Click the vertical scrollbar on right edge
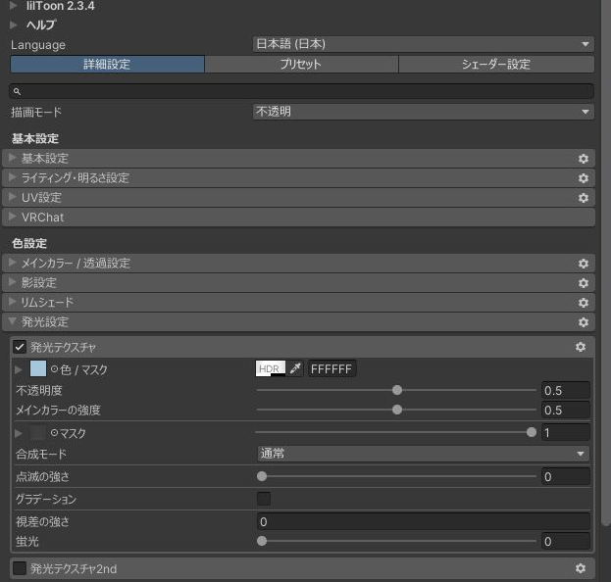Image resolution: width=611 pixels, height=582 pixels. [606, 263]
